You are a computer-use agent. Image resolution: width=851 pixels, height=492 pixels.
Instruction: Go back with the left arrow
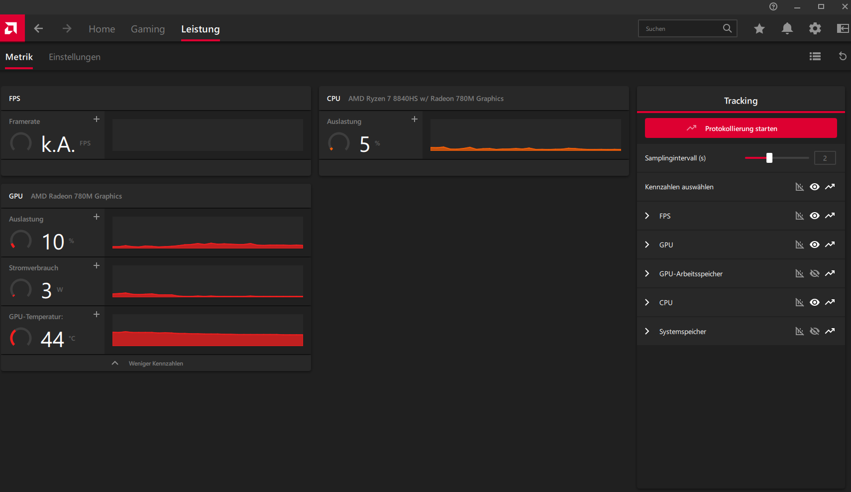coord(38,28)
